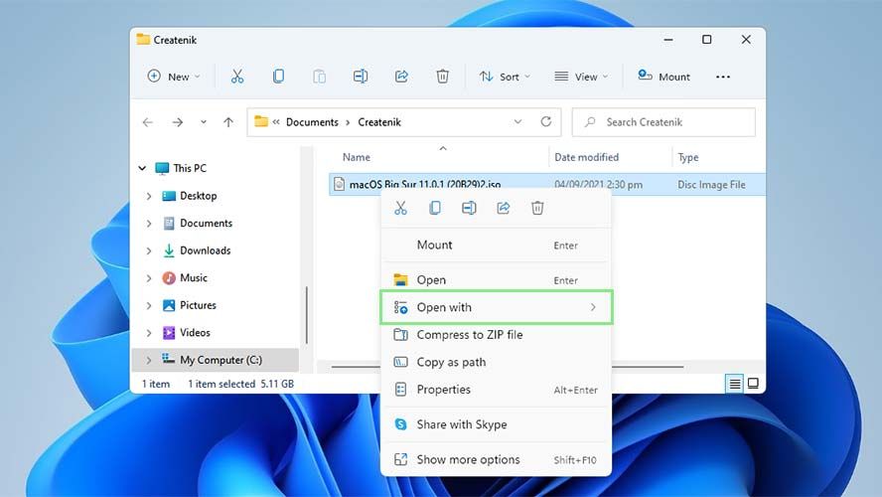This screenshot has width=882, height=497.
Task: Sort by the Name column header
Action: click(356, 158)
